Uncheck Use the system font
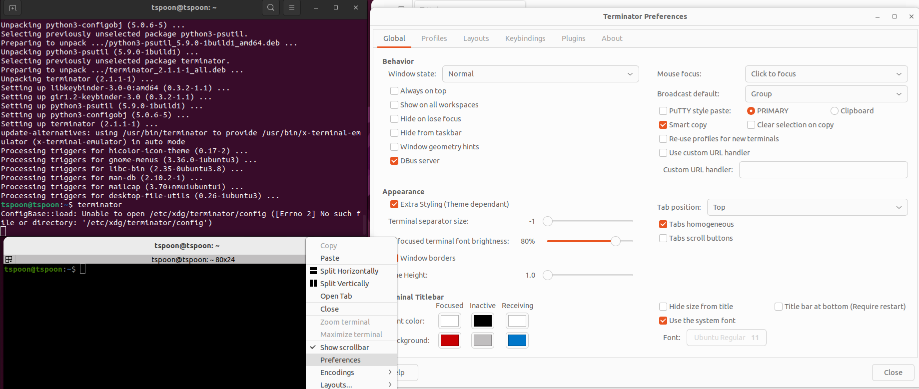The width and height of the screenshot is (919, 389). [x=663, y=321]
